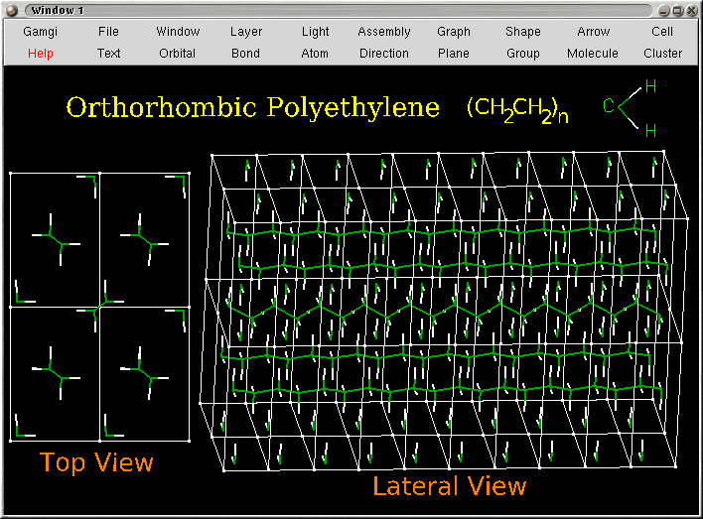Open the Assembly menu
Viewport: 703px width, 519px height.
384,32
